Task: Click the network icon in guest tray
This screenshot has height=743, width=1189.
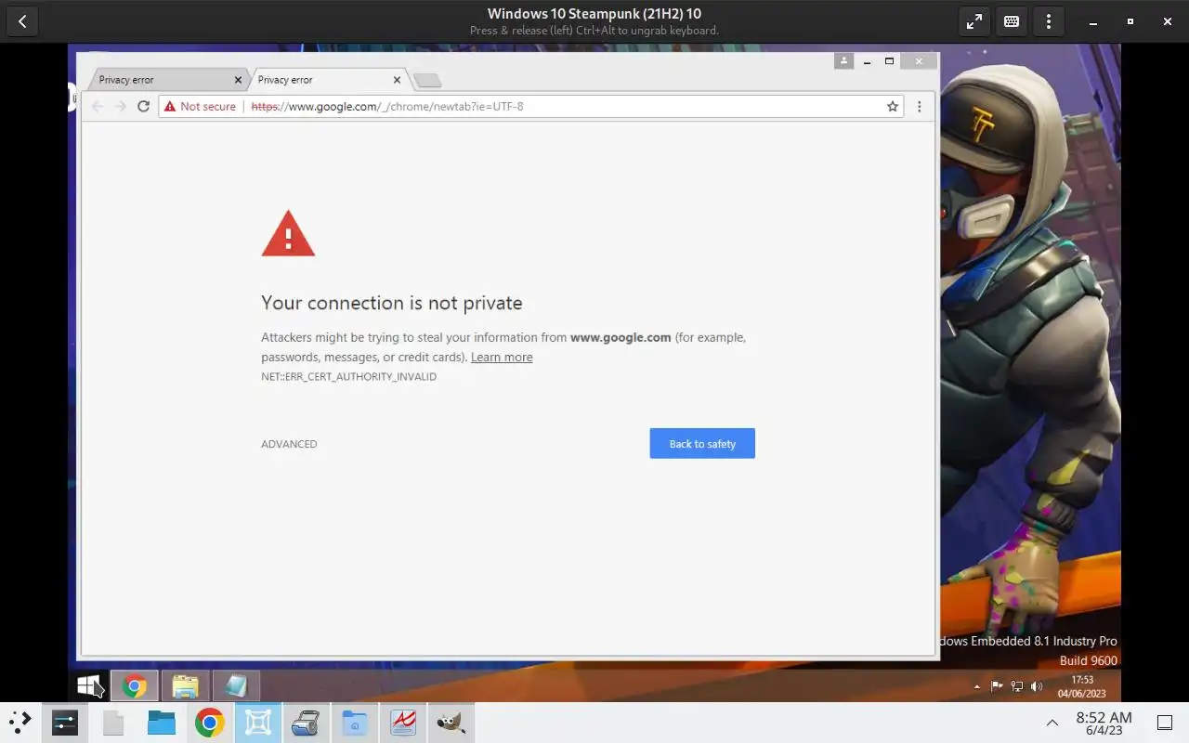Action: (x=1016, y=686)
